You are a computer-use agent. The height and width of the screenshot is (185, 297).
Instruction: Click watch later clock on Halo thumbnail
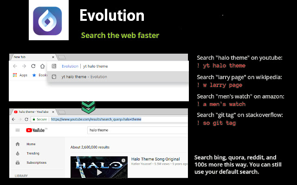123,160
